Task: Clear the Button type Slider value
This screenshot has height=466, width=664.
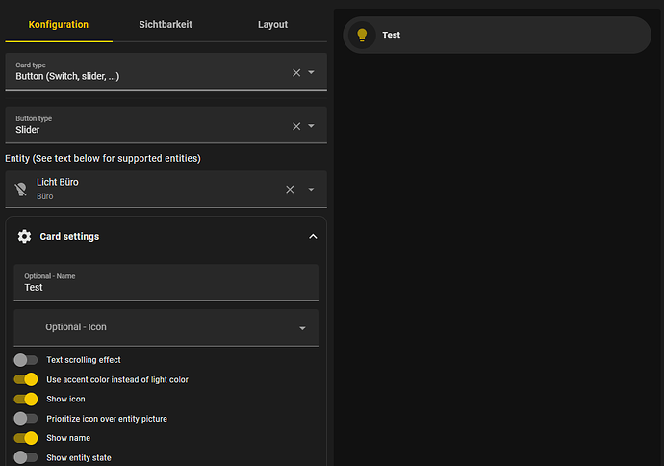Action: (296, 126)
